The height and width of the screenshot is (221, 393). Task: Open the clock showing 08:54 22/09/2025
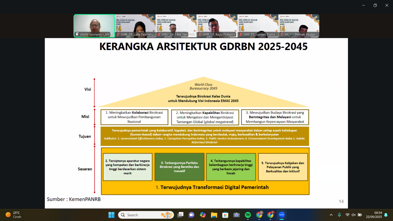(x=374, y=215)
